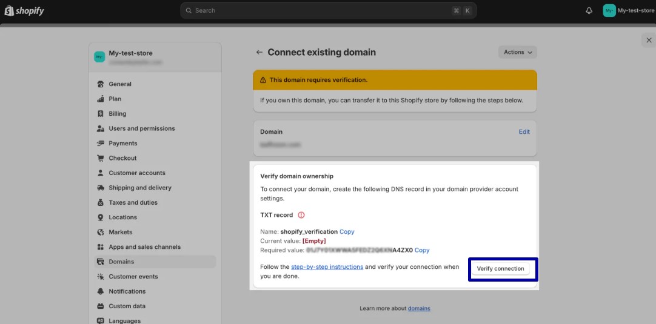The width and height of the screenshot is (656, 324).
Task: Click the Plan chart icon
Action: point(101,99)
